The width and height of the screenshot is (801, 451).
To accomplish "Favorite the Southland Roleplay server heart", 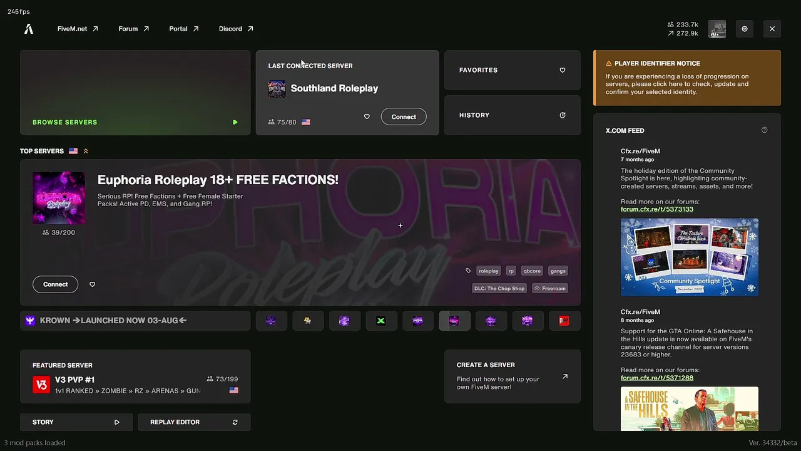I will point(367,117).
